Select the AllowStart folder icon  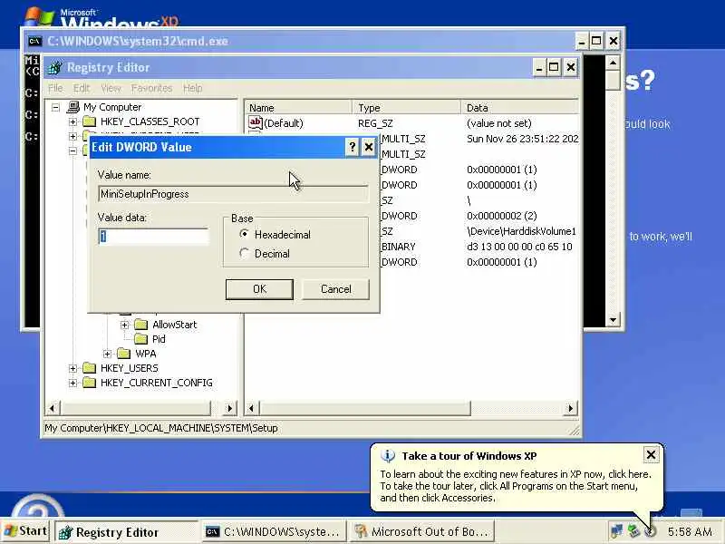tap(141, 325)
